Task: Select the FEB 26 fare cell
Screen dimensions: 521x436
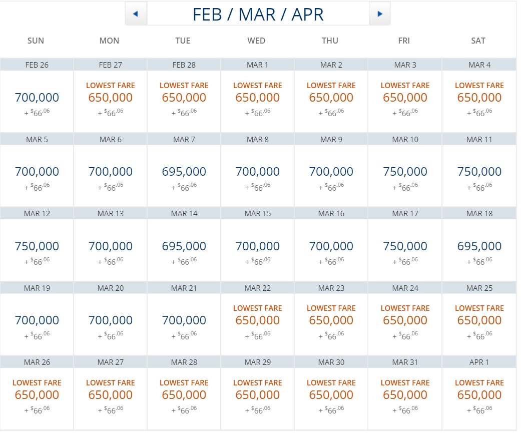Action: click(37, 102)
